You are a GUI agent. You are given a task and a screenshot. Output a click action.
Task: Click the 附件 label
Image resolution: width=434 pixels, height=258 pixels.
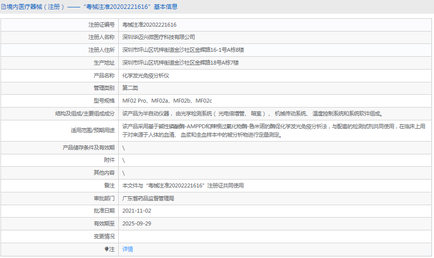tap(109, 160)
